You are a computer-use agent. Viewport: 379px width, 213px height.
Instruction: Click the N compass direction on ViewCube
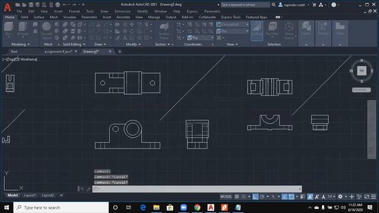(362, 60)
